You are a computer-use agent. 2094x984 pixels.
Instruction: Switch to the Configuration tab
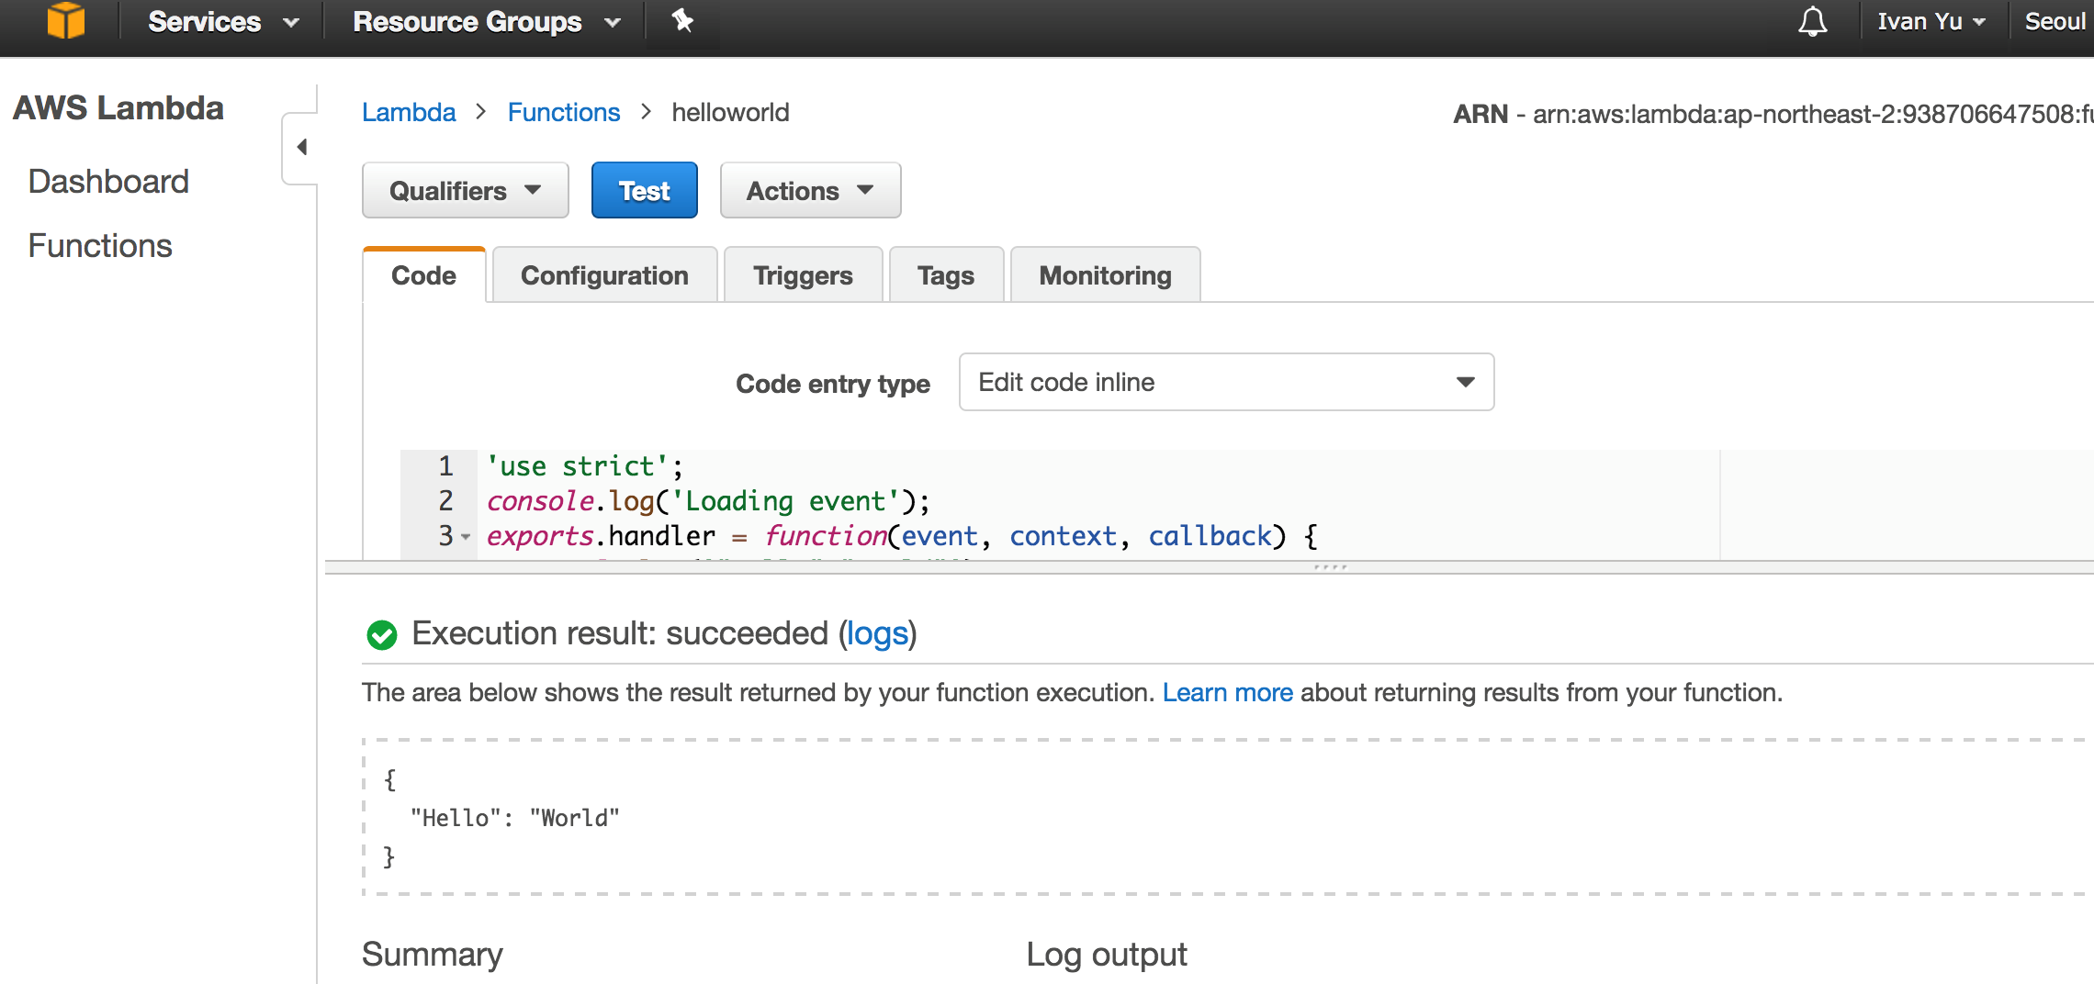[604, 275]
